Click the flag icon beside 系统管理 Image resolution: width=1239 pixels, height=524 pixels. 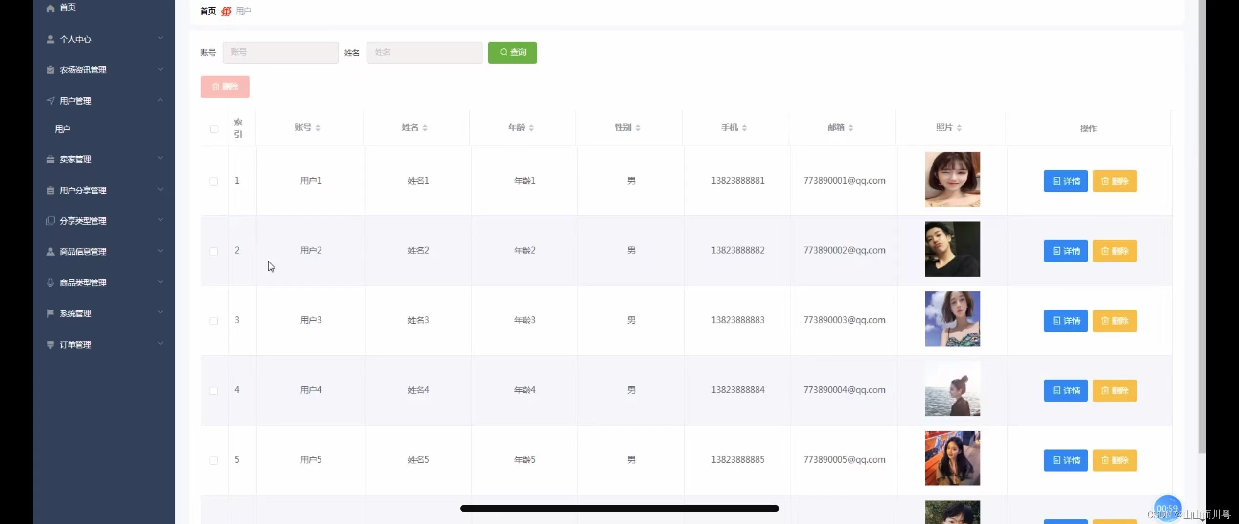tap(50, 313)
